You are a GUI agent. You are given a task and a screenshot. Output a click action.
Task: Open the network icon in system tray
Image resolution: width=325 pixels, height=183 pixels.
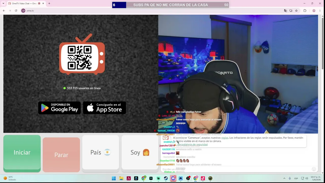(302, 178)
